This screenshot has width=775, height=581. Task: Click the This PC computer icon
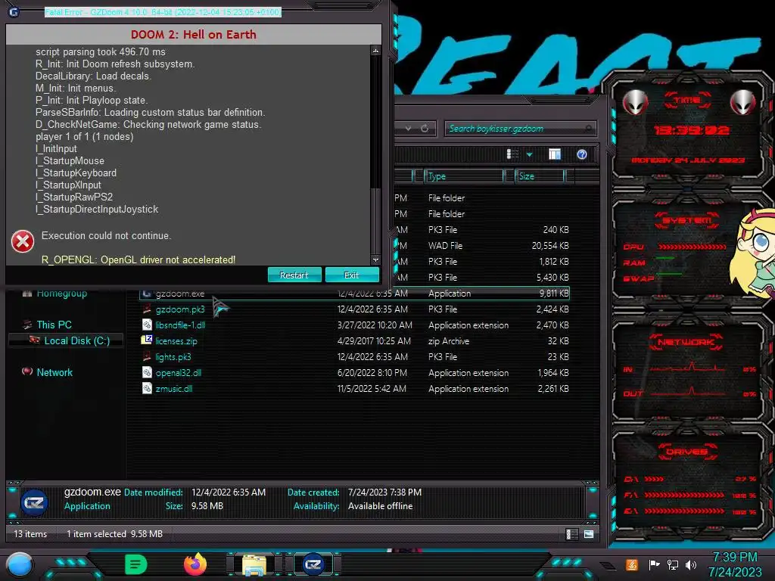pyautogui.click(x=27, y=325)
